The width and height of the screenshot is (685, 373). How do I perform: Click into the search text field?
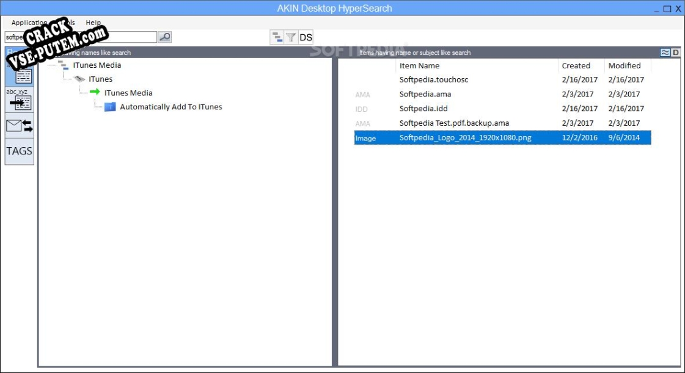[x=81, y=37]
